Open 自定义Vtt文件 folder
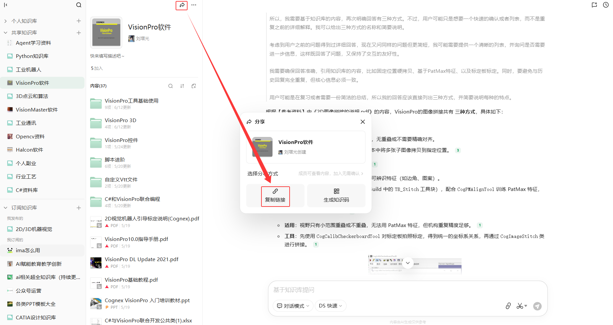This screenshot has width=613, height=325. pyautogui.click(x=144, y=182)
